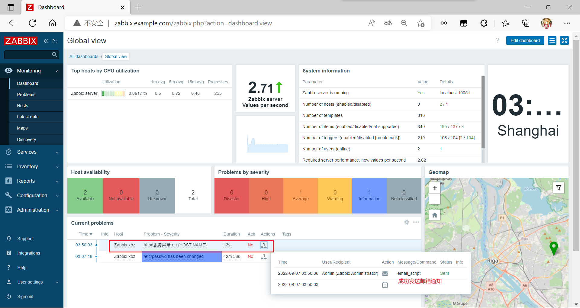The width and height of the screenshot is (580, 308).
Task: Click Average severity orange tile
Action: (300, 196)
